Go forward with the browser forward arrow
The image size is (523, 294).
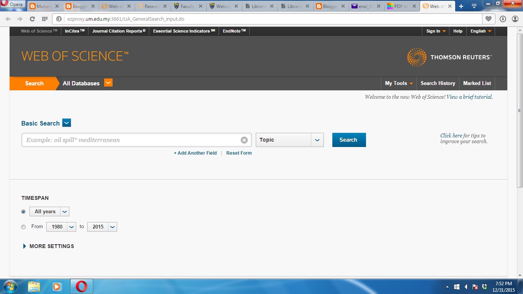tap(20, 19)
